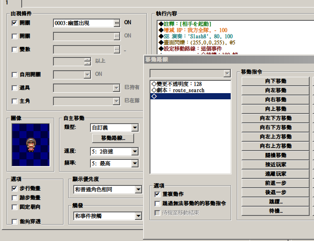The width and height of the screenshot is (314, 241).
Task: Click the 向上移動 move command
Action: [x=276, y=109]
